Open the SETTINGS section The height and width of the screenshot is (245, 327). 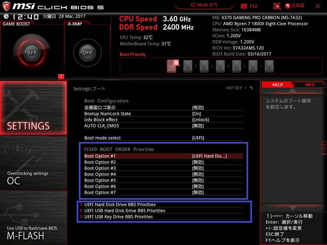pos(33,108)
